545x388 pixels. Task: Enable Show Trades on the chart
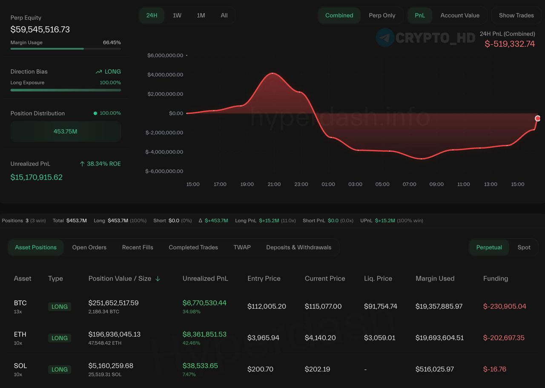tap(516, 15)
